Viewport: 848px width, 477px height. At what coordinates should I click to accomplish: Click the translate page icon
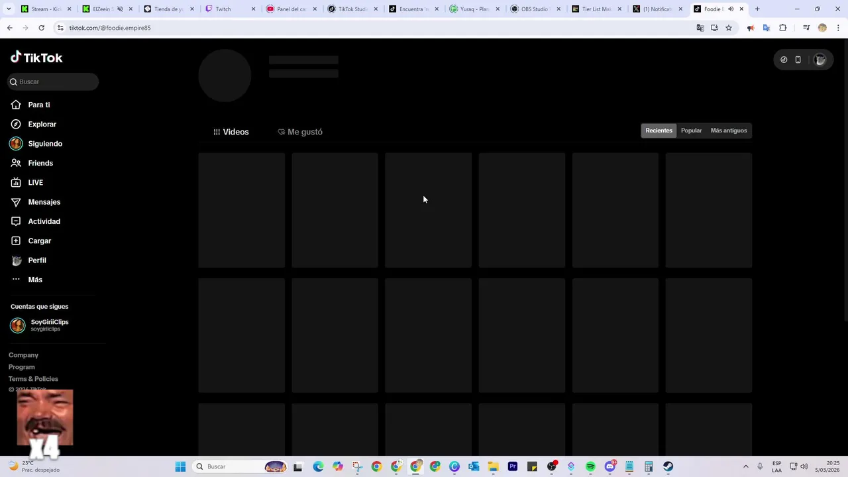(x=700, y=28)
